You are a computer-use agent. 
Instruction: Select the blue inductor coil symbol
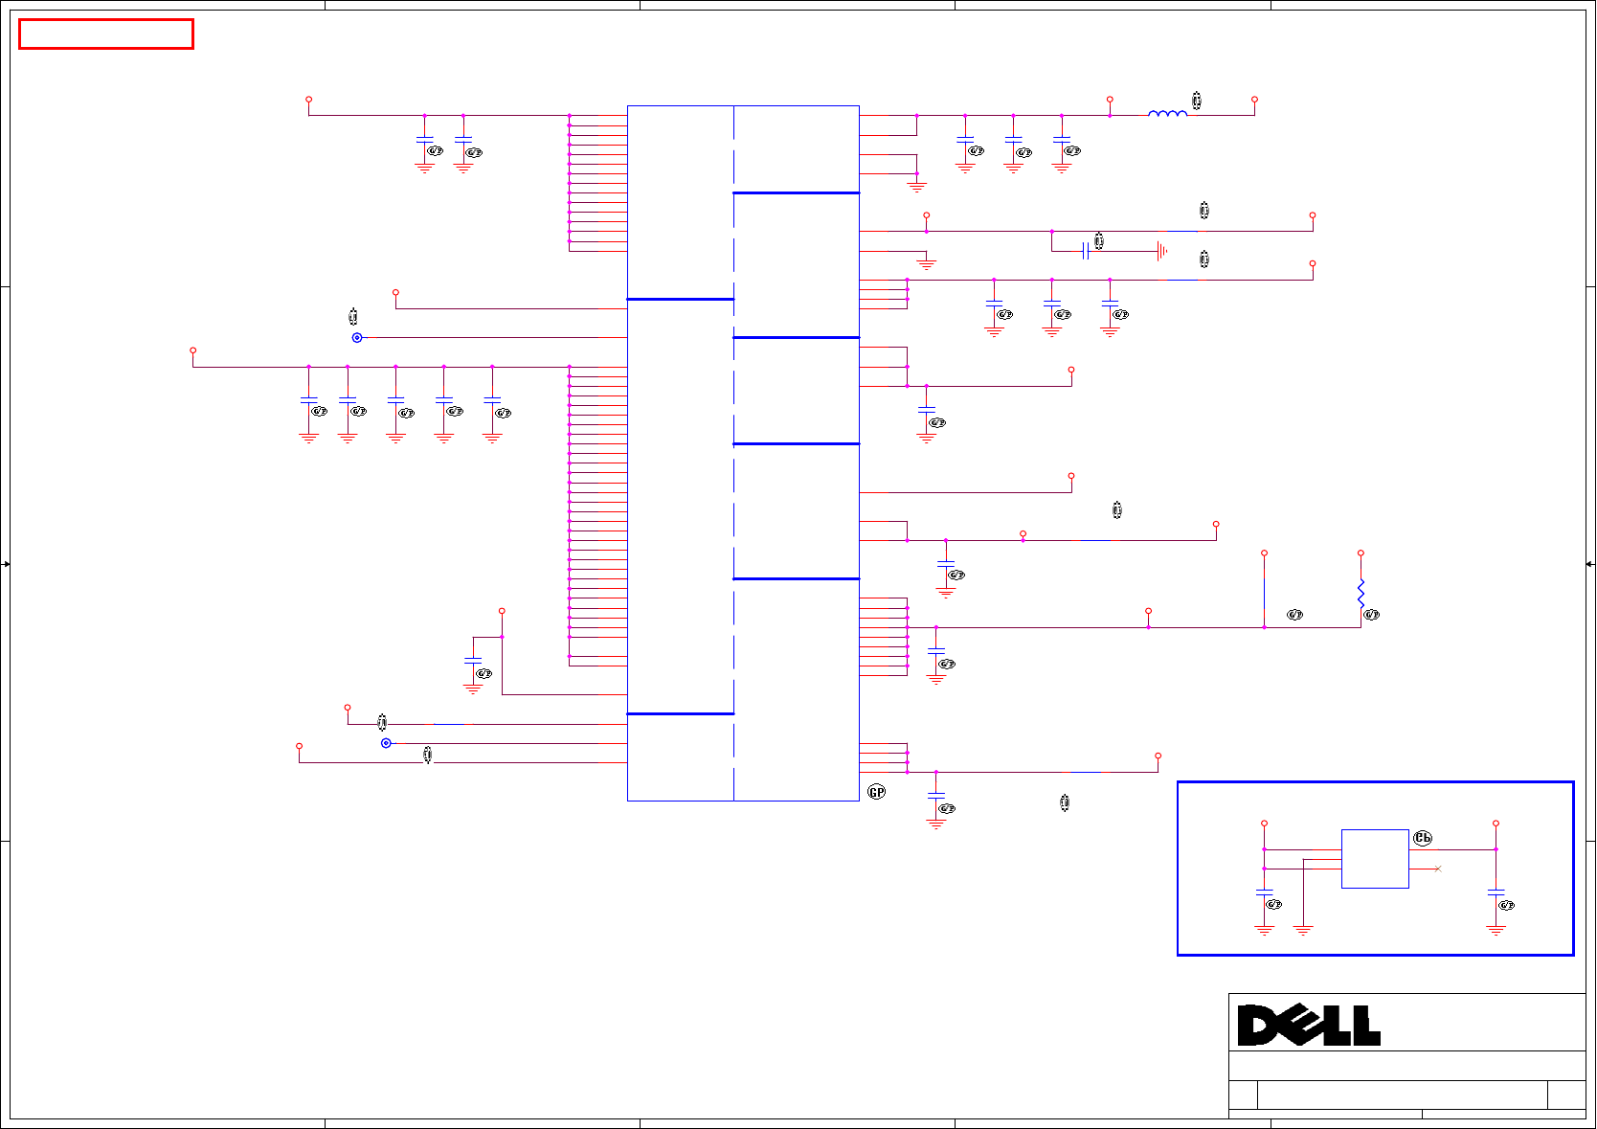click(1167, 113)
